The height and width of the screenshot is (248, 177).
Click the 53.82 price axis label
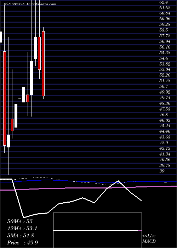point(165,64)
